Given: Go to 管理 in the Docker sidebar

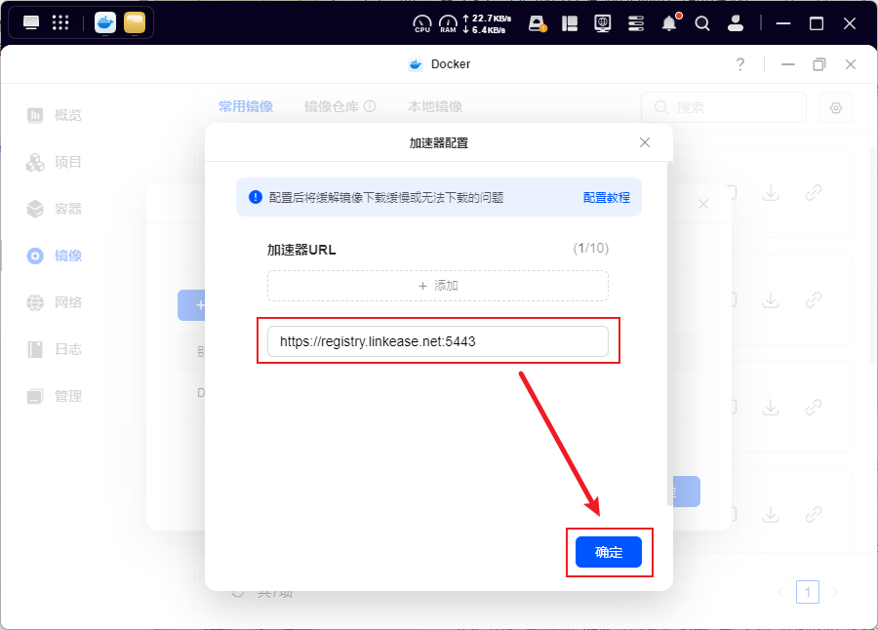Looking at the screenshot, I should 55,397.
